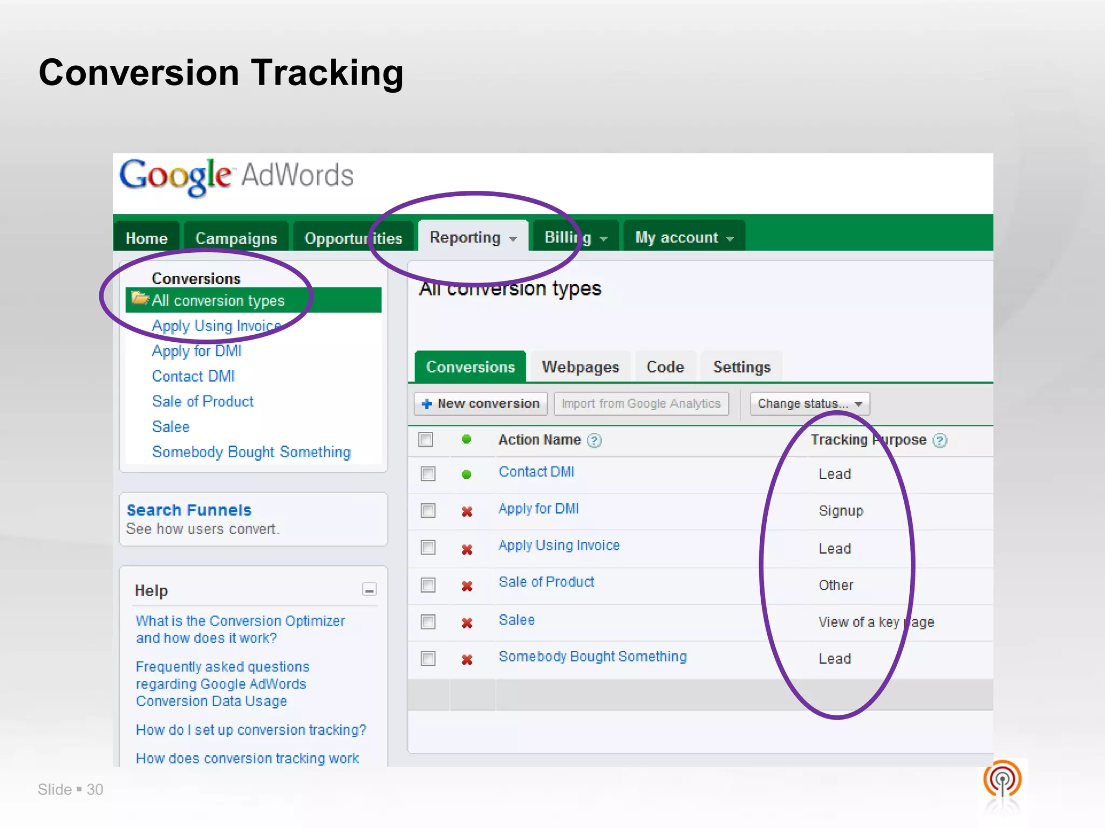The image size is (1105, 828).
Task: Open the Opportunities tab
Action: tap(353, 238)
